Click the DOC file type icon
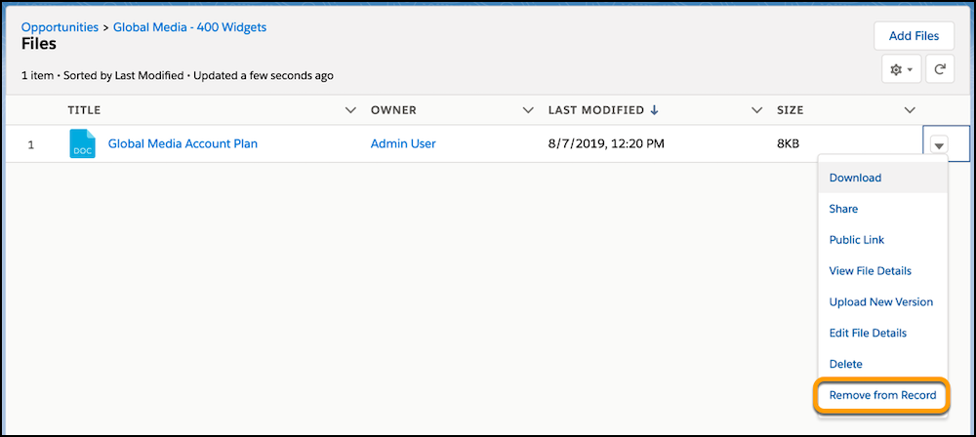Image resolution: width=976 pixels, height=437 pixels. [x=83, y=144]
